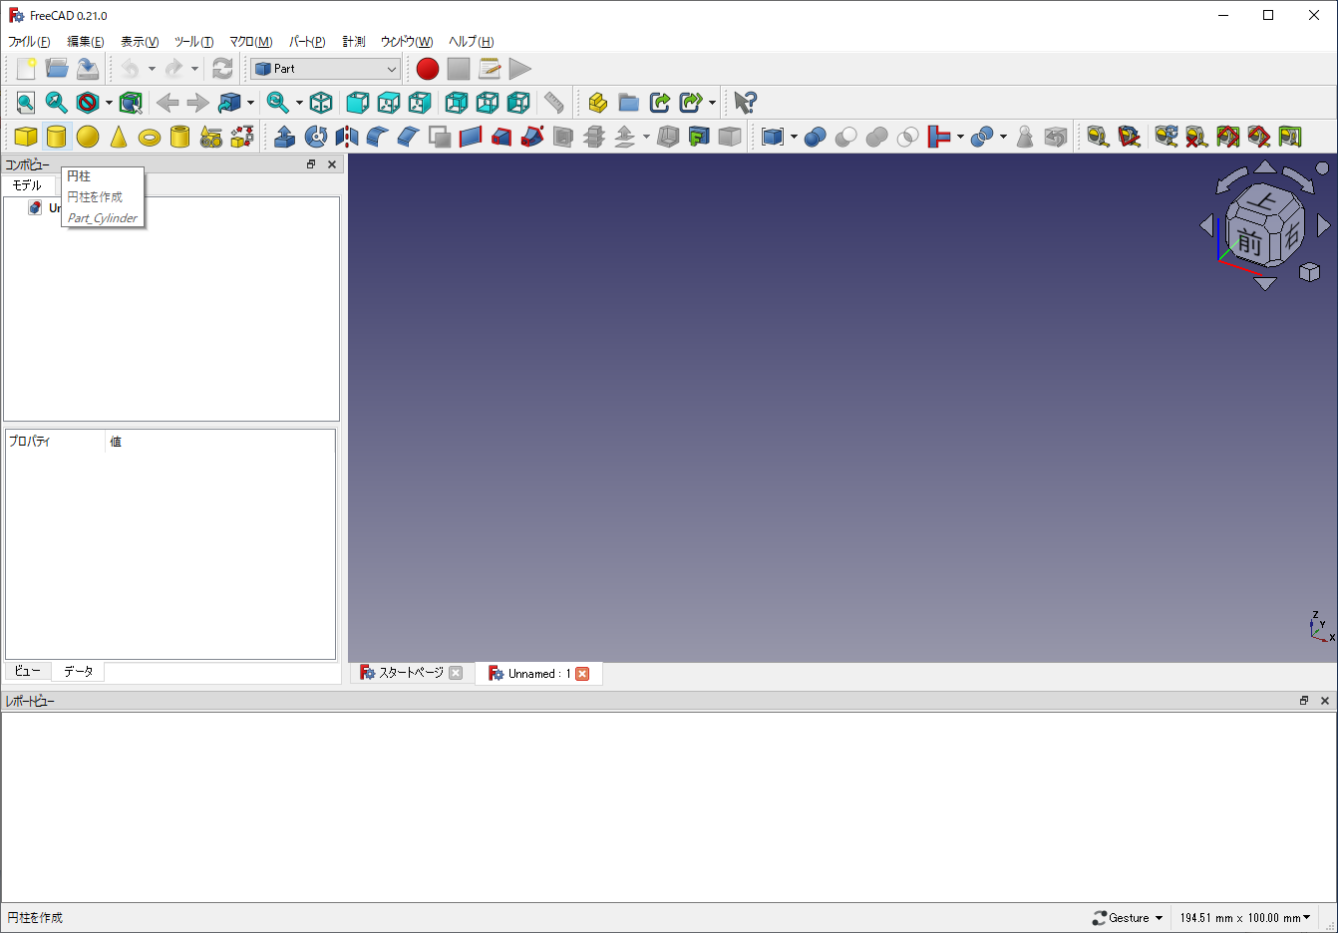The image size is (1338, 933).
Task: Open the parametric primitives creator icon
Action: (x=211, y=137)
